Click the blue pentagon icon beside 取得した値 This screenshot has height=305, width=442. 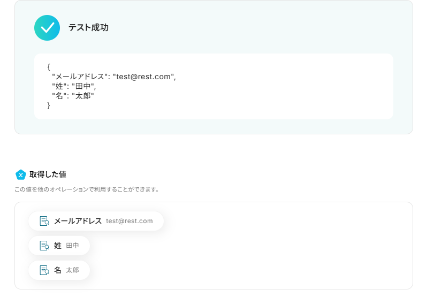[21, 174]
